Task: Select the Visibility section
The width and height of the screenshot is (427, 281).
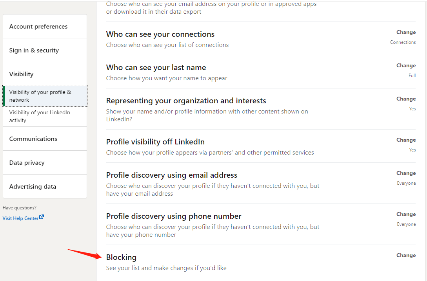Action: tap(21, 74)
